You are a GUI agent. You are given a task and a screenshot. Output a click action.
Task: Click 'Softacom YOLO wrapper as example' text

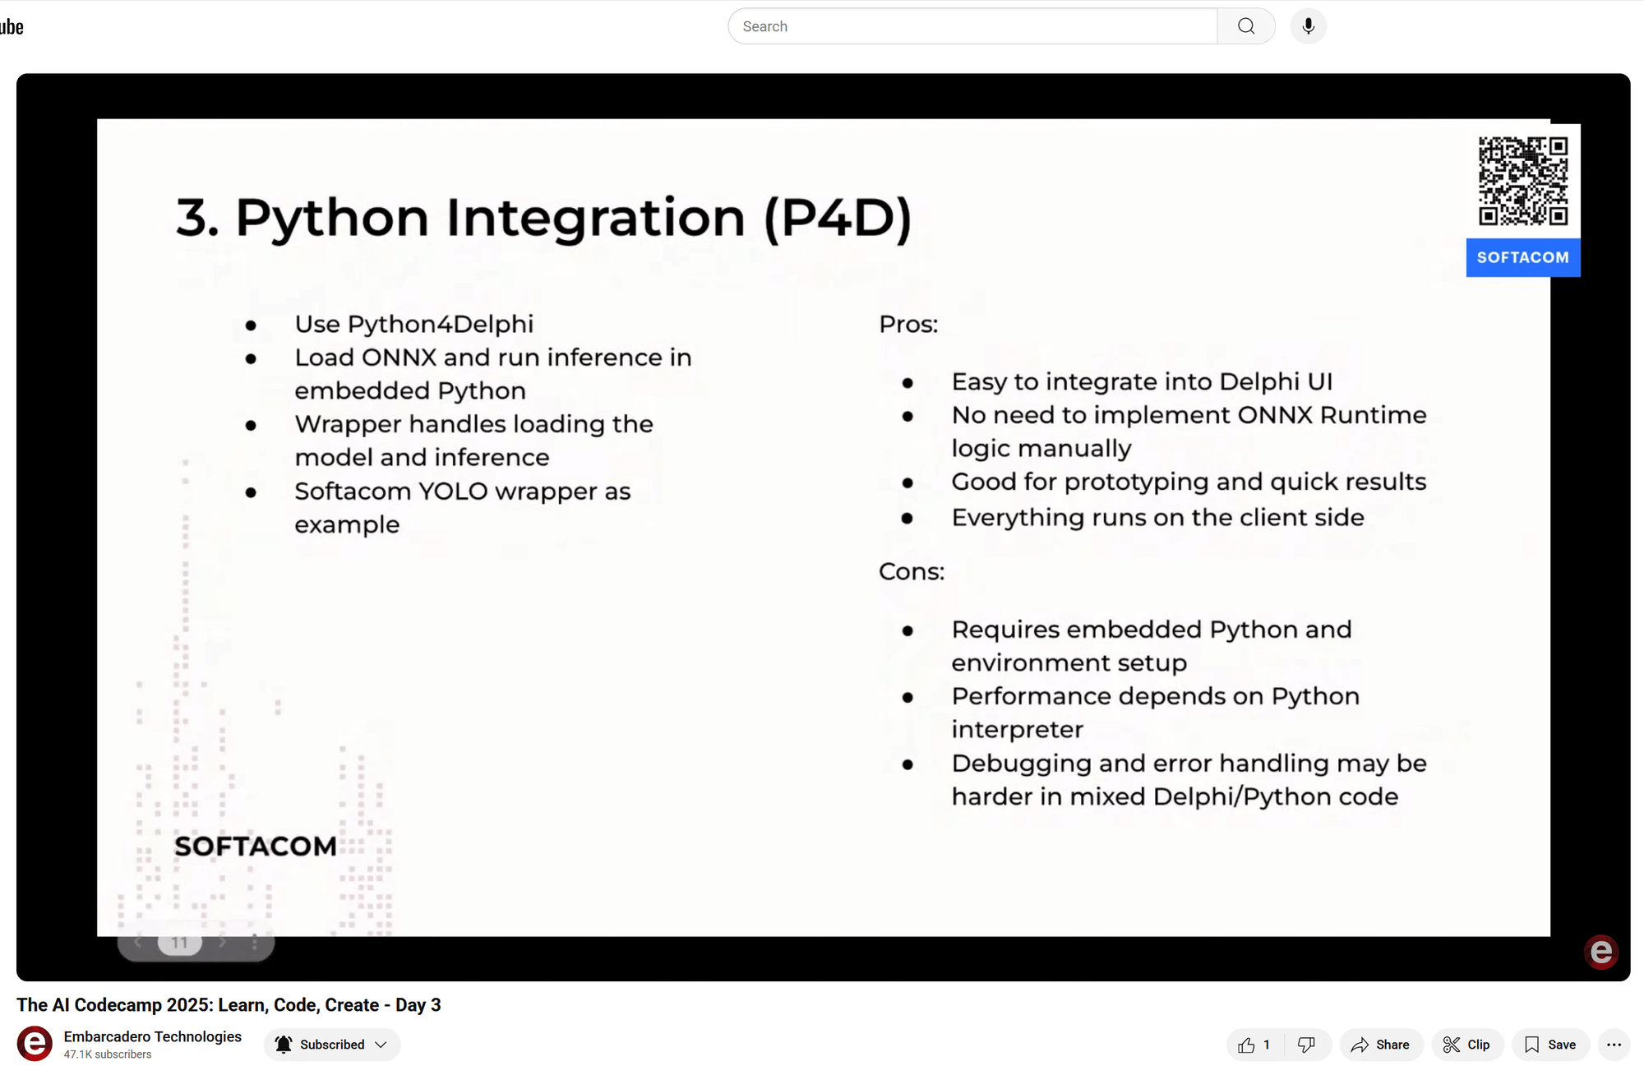coord(462,508)
